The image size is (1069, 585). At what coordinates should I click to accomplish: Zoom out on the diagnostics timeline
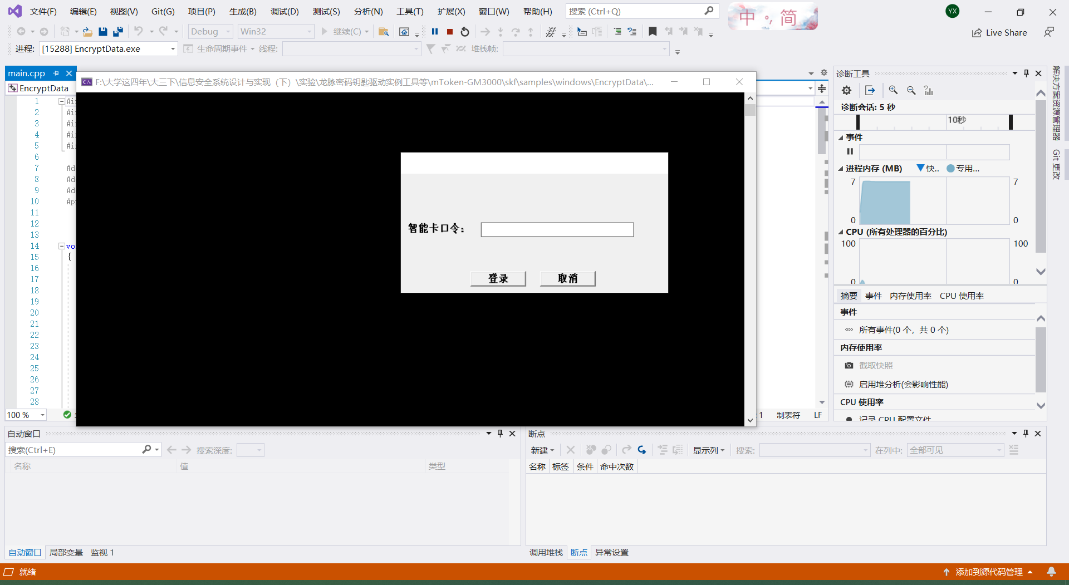(x=911, y=90)
